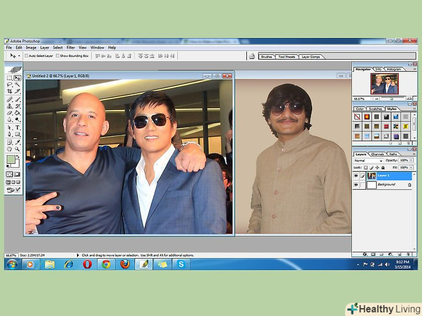The image size is (422, 316).
Task: Open the Opacity slider arrow
Action: click(x=411, y=160)
